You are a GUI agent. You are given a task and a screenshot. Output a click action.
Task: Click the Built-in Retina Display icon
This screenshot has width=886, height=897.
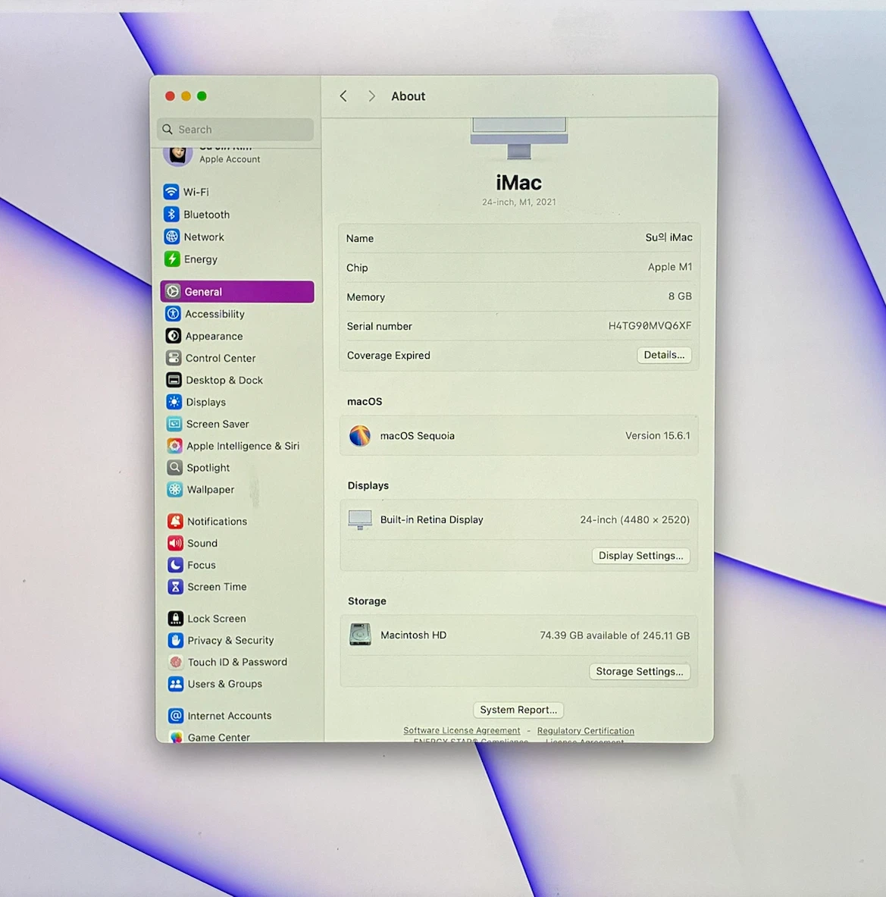tap(360, 519)
